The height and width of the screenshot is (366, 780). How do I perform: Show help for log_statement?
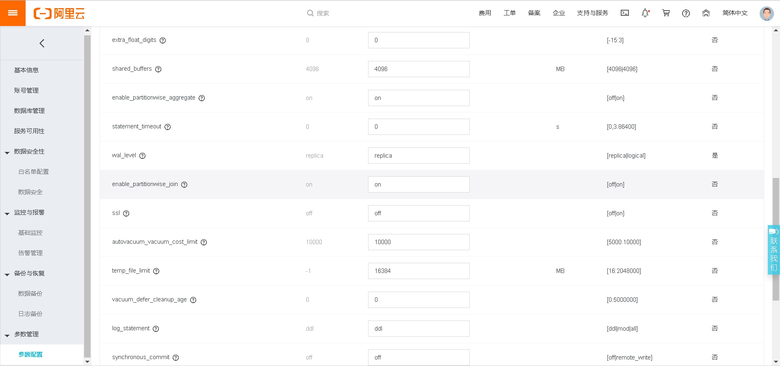(156, 329)
